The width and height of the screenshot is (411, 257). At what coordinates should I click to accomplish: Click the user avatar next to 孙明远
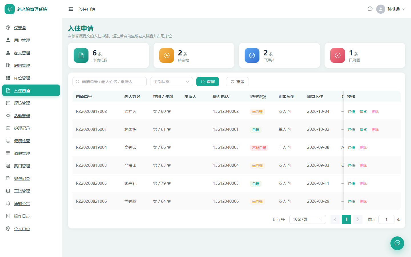381,9
